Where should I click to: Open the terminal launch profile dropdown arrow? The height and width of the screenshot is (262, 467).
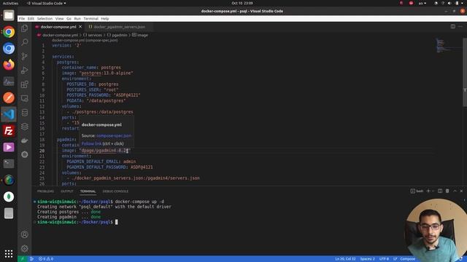coord(433,191)
